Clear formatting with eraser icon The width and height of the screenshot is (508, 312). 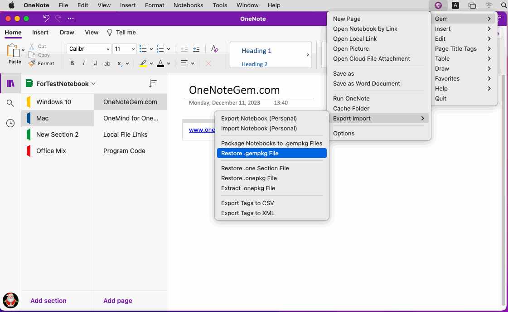click(x=214, y=49)
